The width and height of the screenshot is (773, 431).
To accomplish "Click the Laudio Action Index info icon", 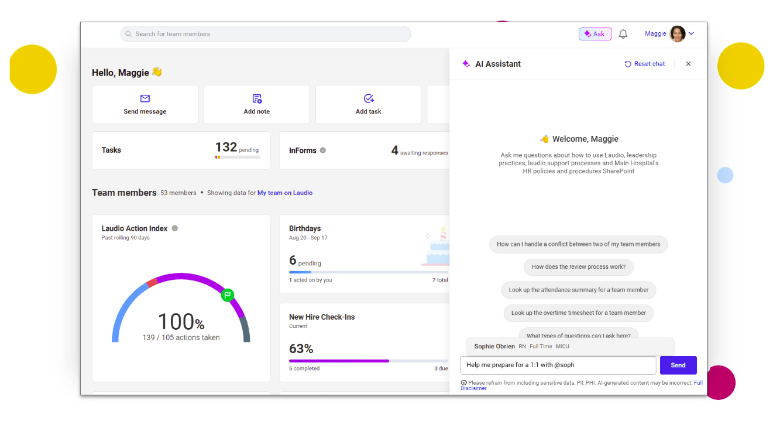I will coord(175,228).
